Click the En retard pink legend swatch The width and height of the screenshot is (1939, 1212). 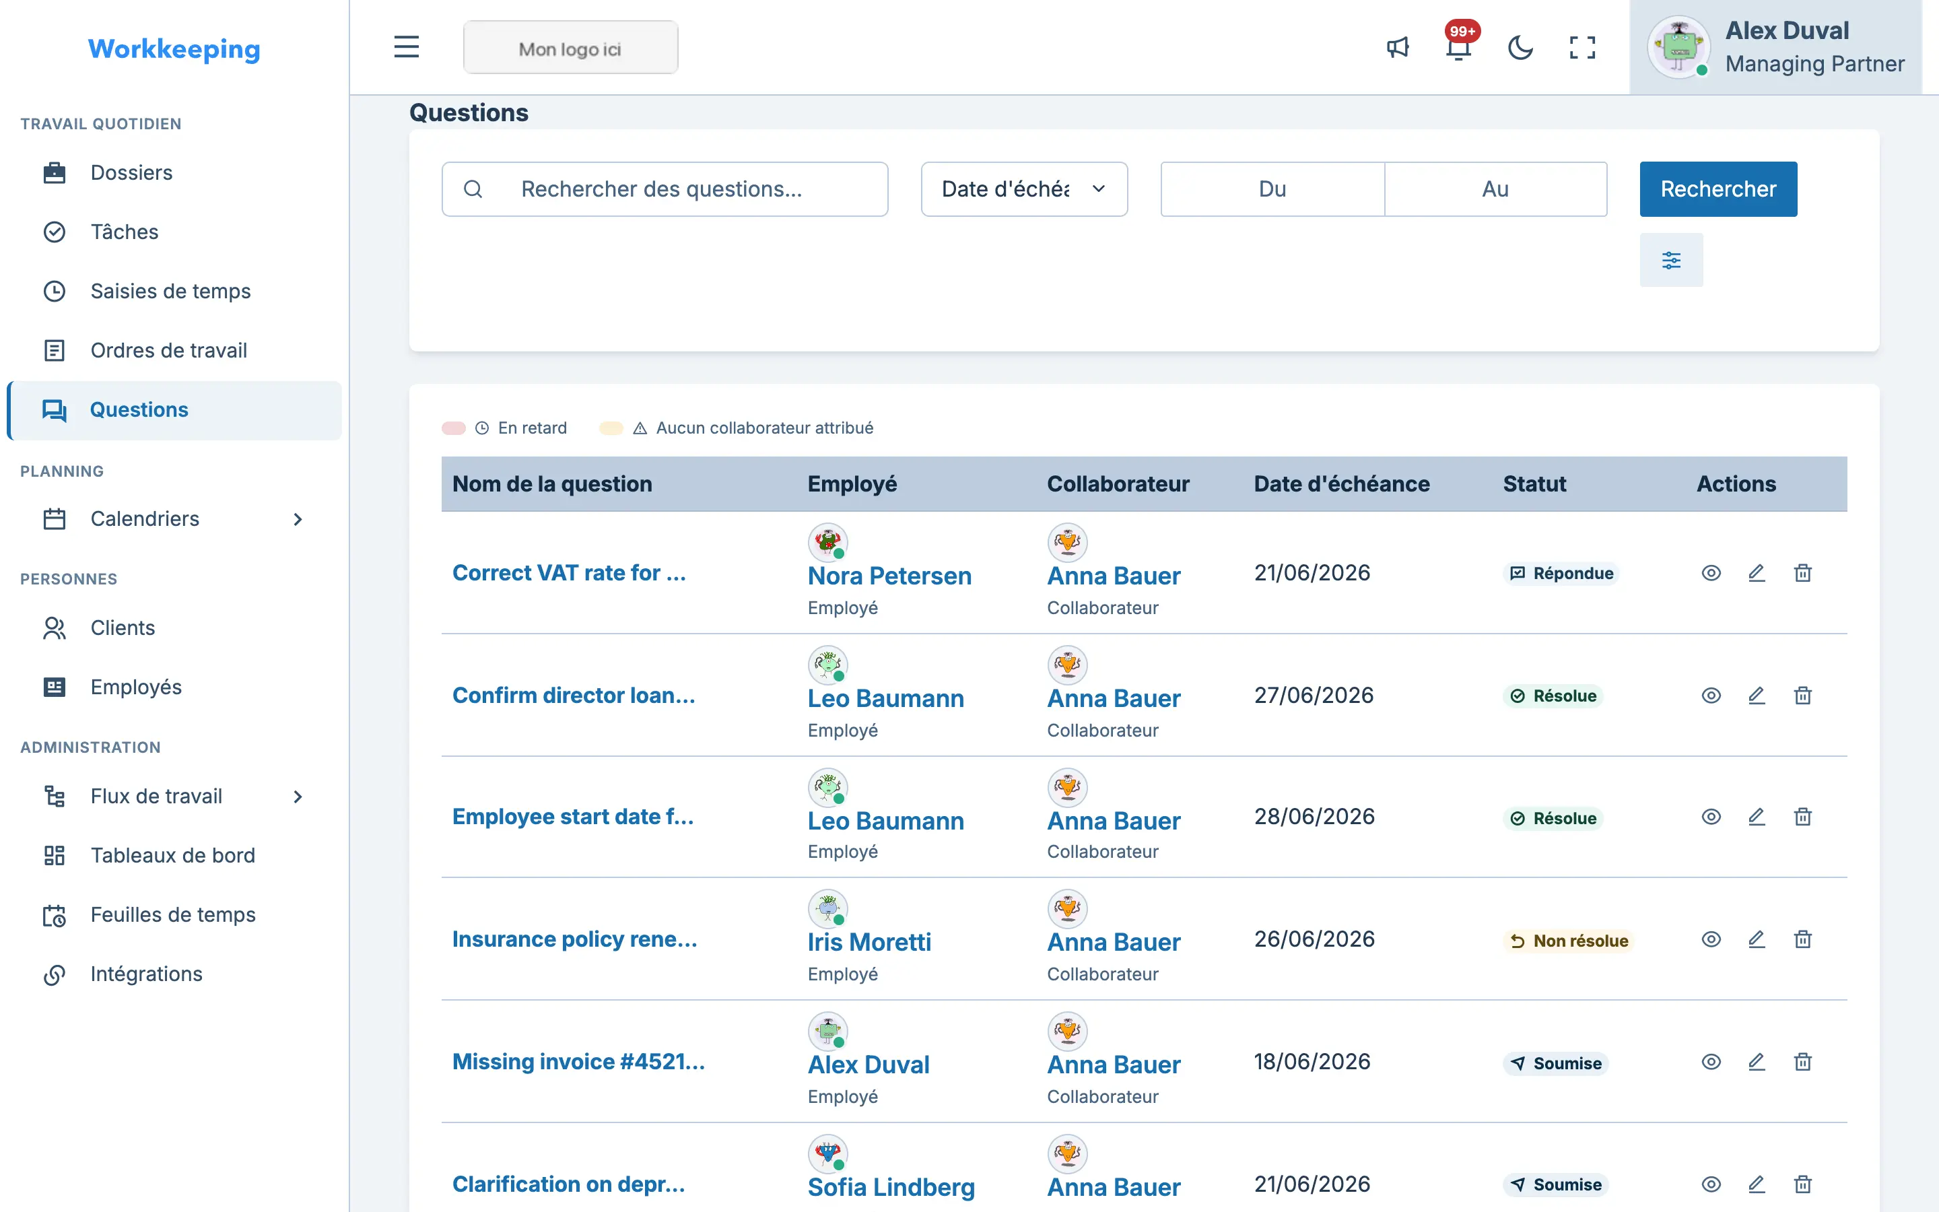pyautogui.click(x=454, y=428)
